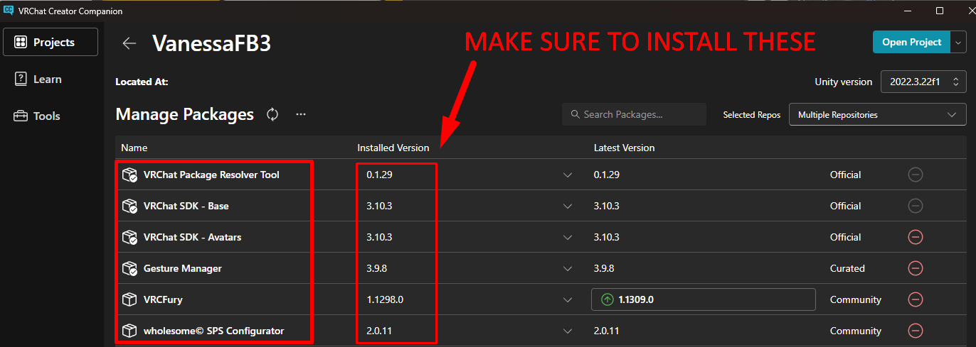
Task: Click installed version 1.1298.0
Action: tap(385, 299)
